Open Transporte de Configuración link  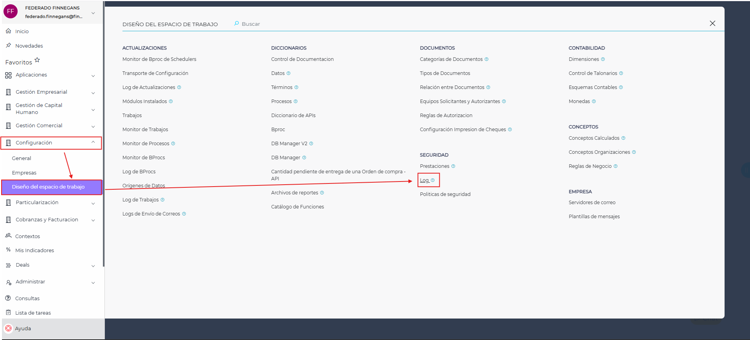[x=155, y=73]
